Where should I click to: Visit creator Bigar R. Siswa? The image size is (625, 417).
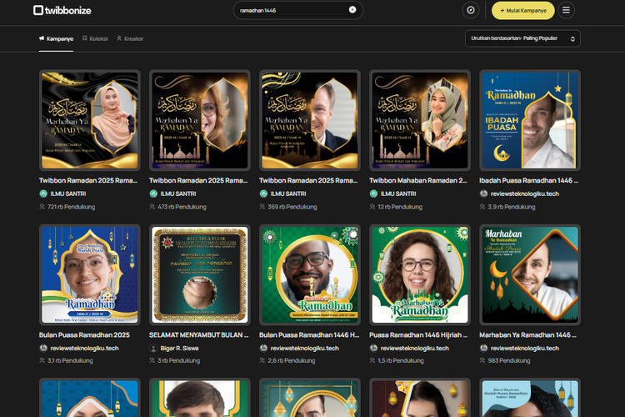click(x=179, y=348)
